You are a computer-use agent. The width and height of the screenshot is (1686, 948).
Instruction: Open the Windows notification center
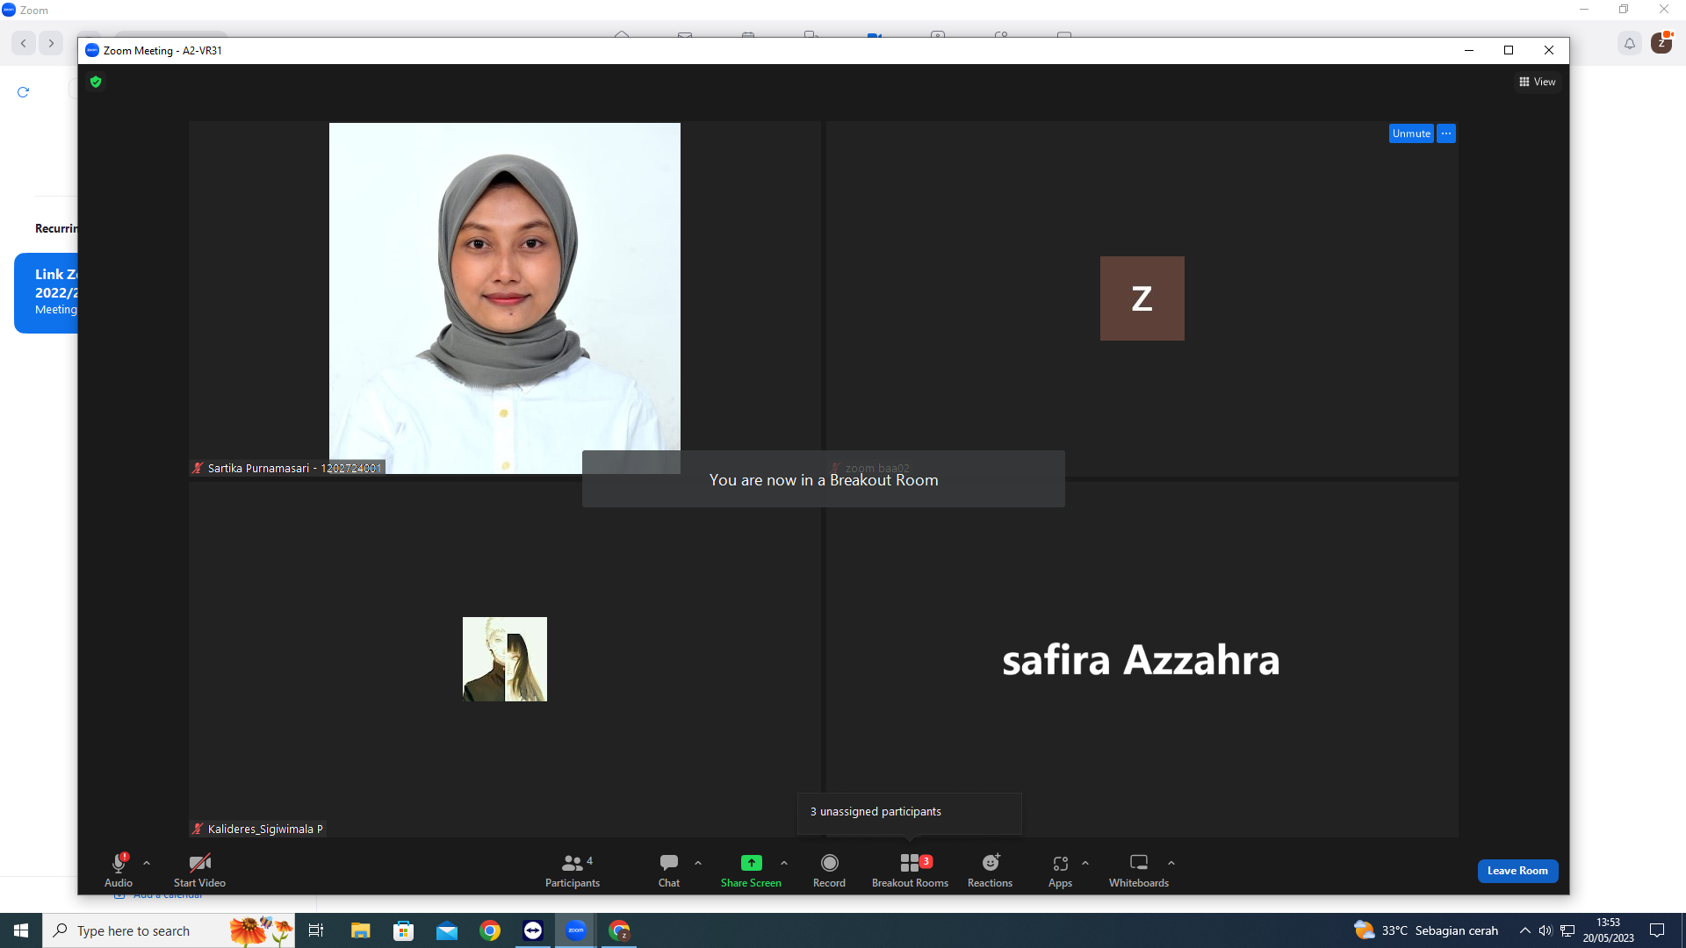(x=1657, y=930)
